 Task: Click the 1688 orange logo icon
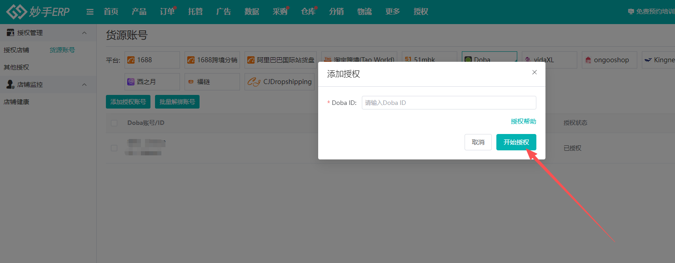pyautogui.click(x=131, y=60)
